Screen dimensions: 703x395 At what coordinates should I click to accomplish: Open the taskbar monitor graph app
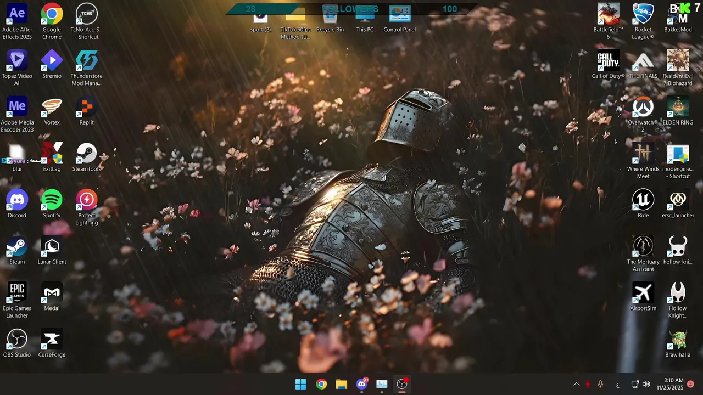[382, 384]
